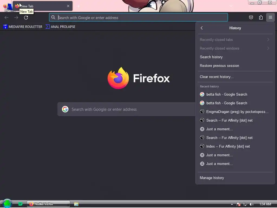Save to Pocket icon
Viewport: 277px width, 208px height.
(251, 17)
